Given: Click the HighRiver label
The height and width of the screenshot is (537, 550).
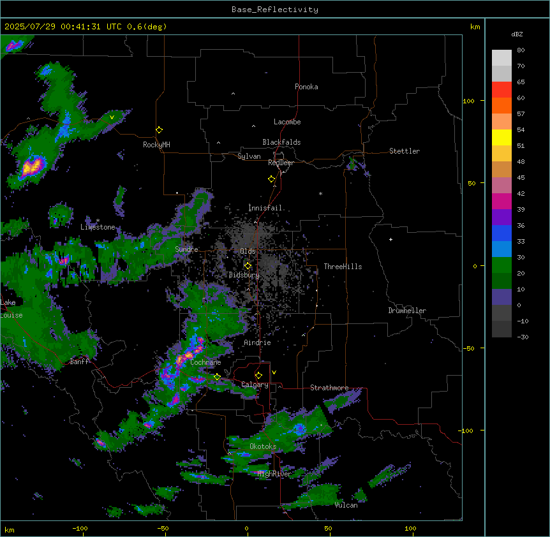Looking at the screenshot, I should pos(274,474).
